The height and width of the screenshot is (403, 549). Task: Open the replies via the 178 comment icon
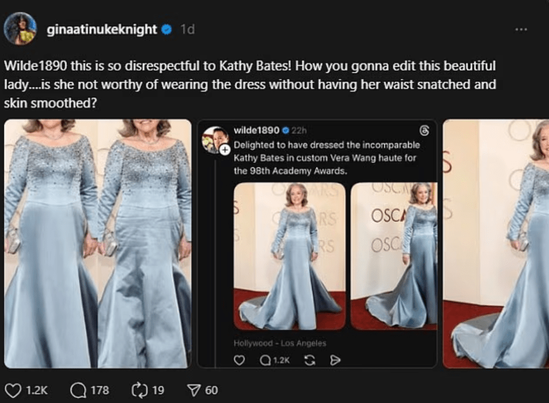coord(78,390)
